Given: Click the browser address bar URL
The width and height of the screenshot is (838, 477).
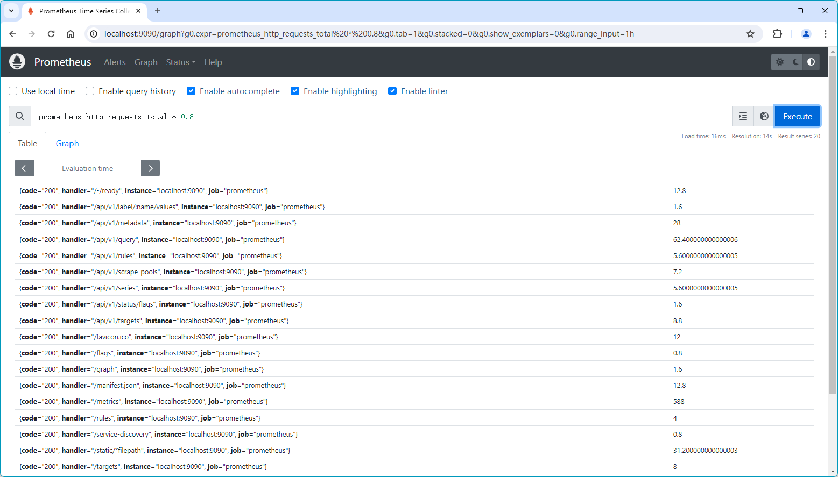Looking at the screenshot, I should point(369,34).
